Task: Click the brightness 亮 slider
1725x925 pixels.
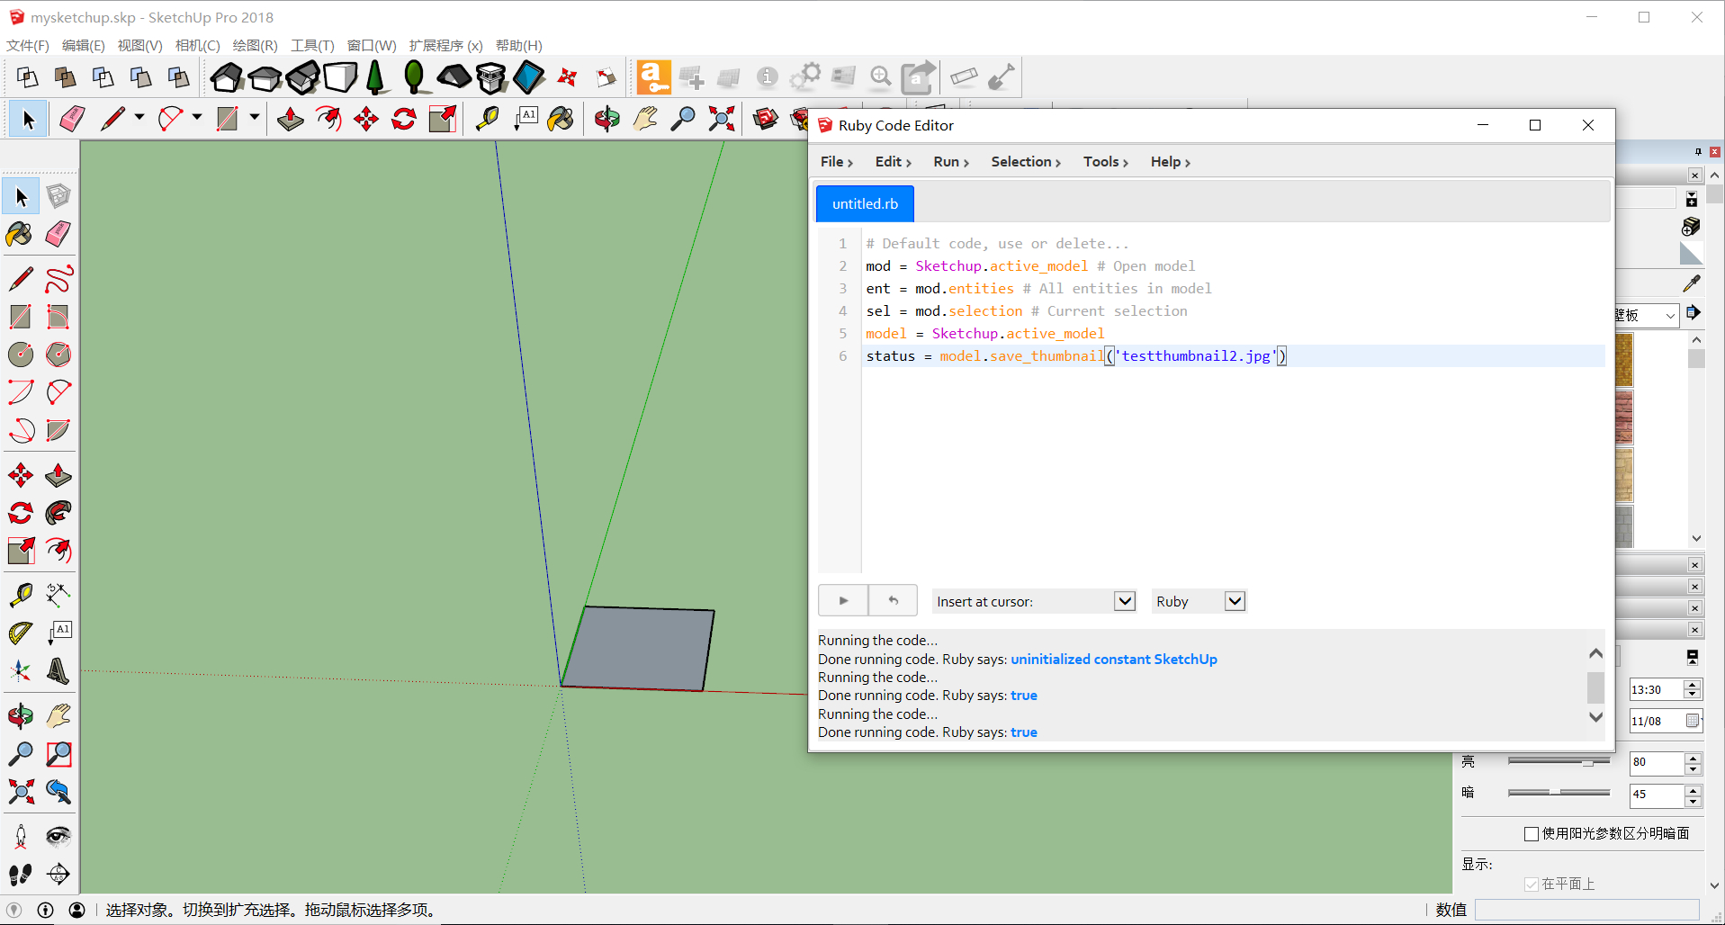Action: coord(1559,761)
